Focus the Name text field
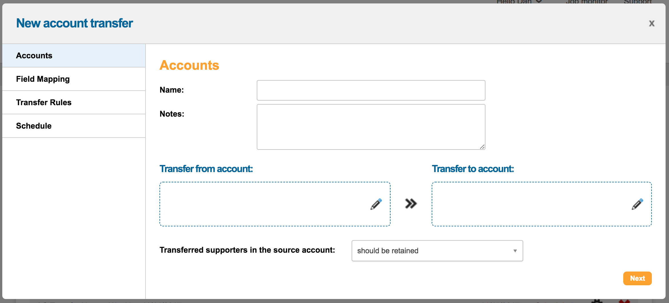The width and height of the screenshot is (669, 303). tap(371, 90)
